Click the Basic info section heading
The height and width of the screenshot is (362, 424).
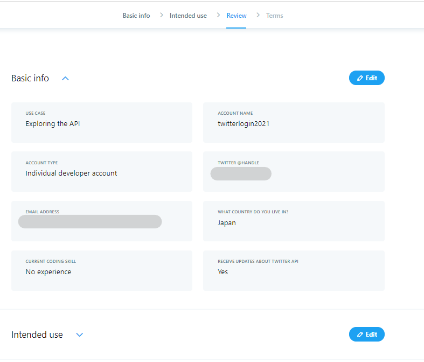[30, 78]
